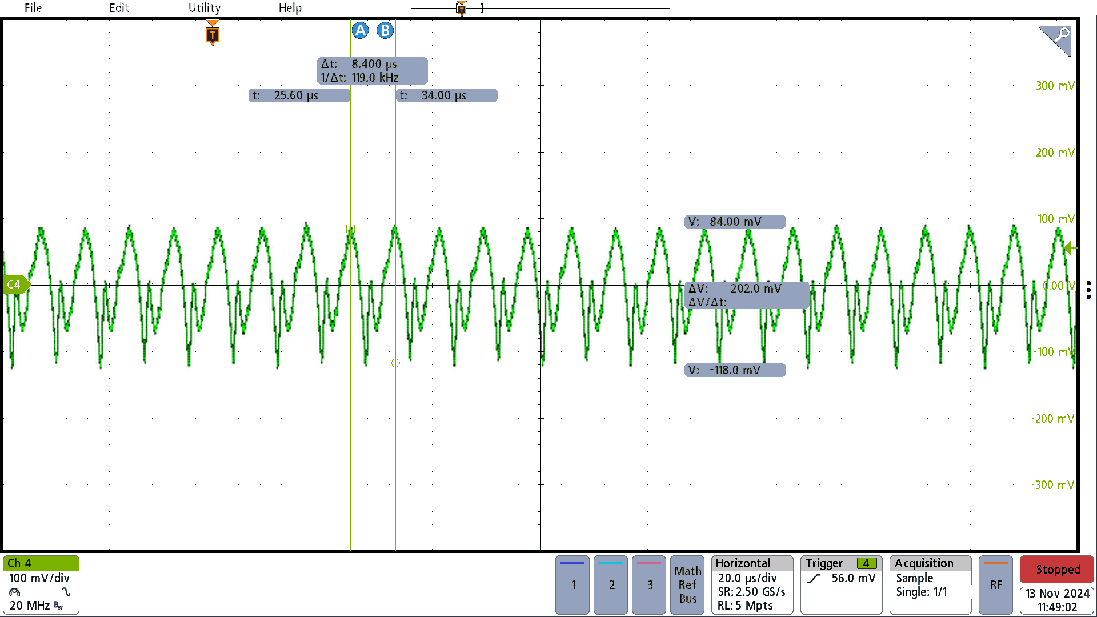The height and width of the screenshot is (617, 1097).
Task: Toggle AC/DC coupling mode for Ch4
Action: (x=64, y=592)
